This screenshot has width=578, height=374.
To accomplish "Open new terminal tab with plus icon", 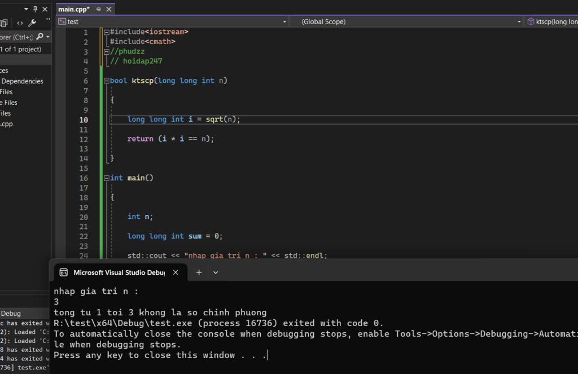I will click(x=199, y=272).
